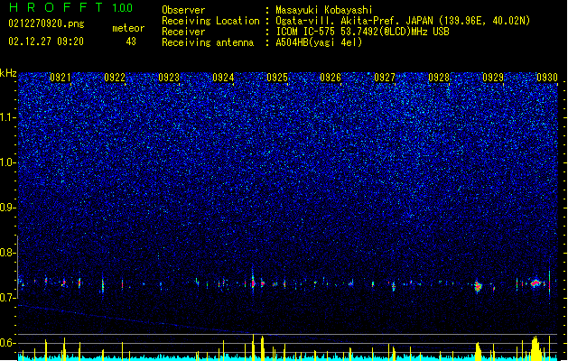568x361 pixels.
Task: Click the 0926 time marker
Action: (331, 78)
